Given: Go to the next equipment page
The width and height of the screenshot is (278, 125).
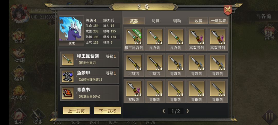Looking at the screenshot, I should pyautogui.click(x=188, y=111).
